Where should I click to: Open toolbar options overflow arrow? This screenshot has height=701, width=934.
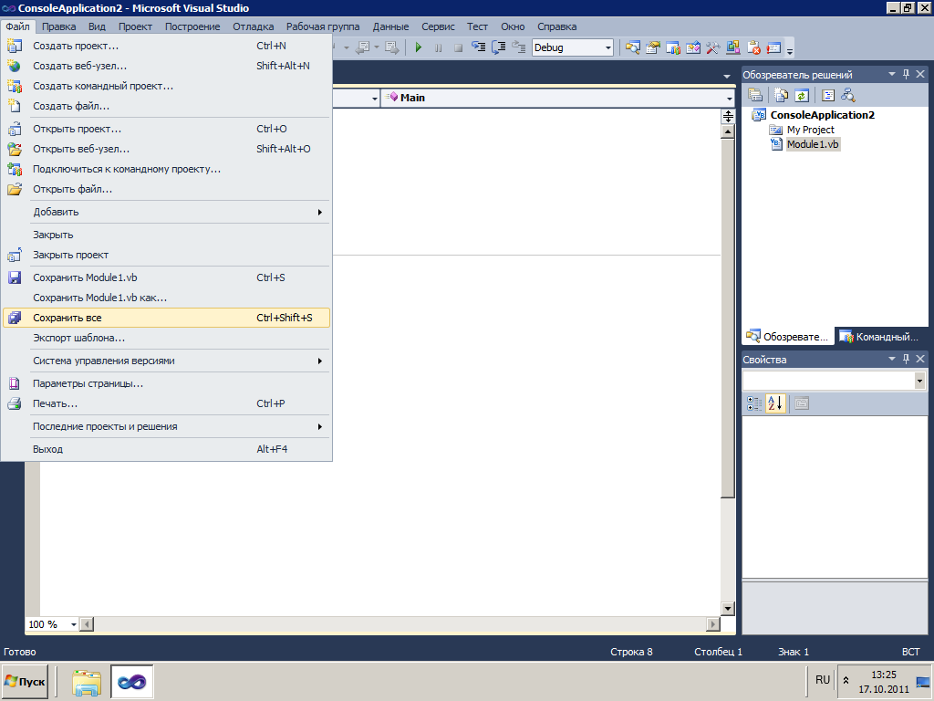[x=790, y=51]
